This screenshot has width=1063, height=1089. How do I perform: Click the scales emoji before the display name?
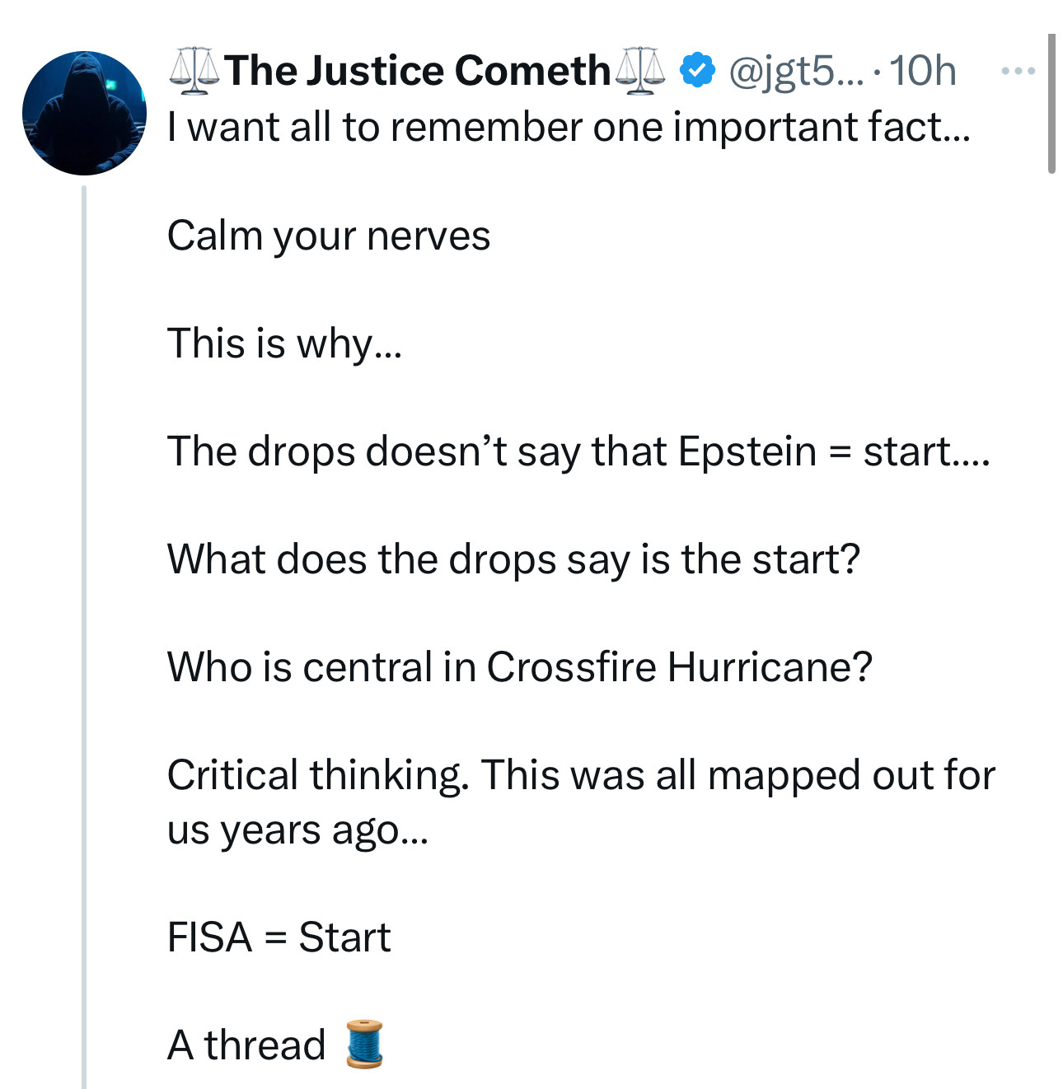pos(194,69)
